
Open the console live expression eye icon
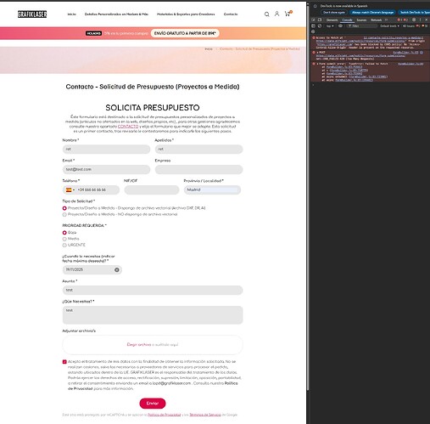tap(340, 25)
